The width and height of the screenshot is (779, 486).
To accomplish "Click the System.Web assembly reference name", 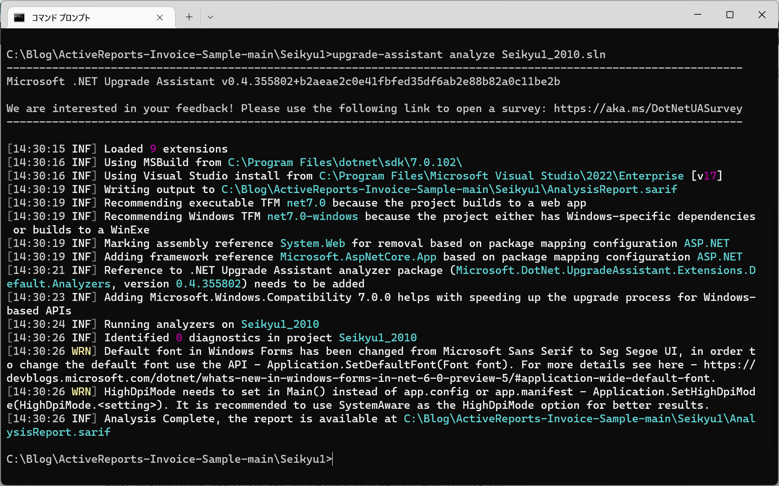I will 313,243.
